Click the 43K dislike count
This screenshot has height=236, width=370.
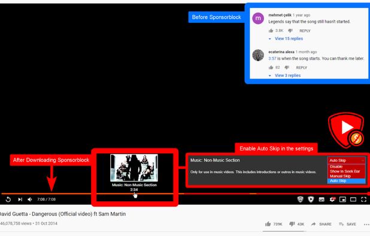(301, 224)
